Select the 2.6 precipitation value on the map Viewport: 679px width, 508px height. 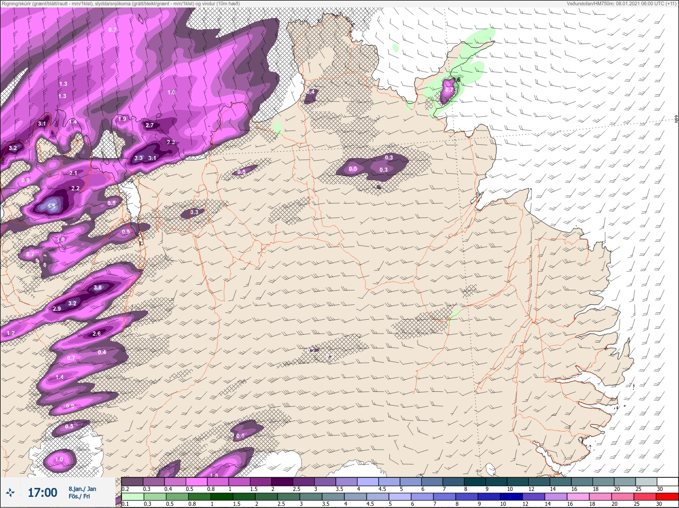97,334
